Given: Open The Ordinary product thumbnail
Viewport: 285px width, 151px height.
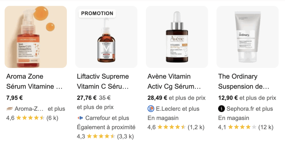Looking at the screenshot, I should click(x=247, y=37).
